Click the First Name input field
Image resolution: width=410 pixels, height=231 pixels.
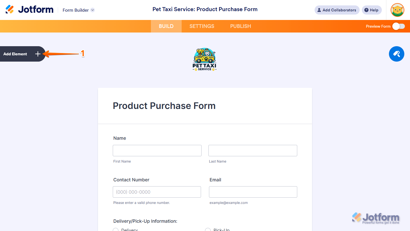(x=157, y=151)
